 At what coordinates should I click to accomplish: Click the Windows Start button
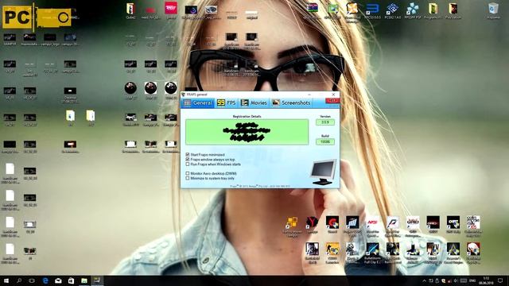tap(6, 280)
